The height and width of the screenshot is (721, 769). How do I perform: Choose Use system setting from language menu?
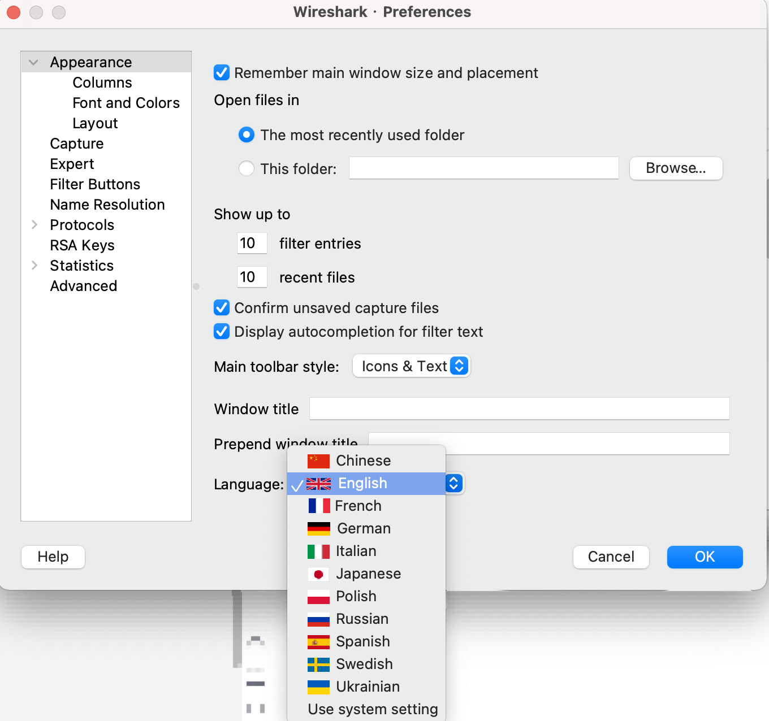pyautogui.click(x=373, y=709)
